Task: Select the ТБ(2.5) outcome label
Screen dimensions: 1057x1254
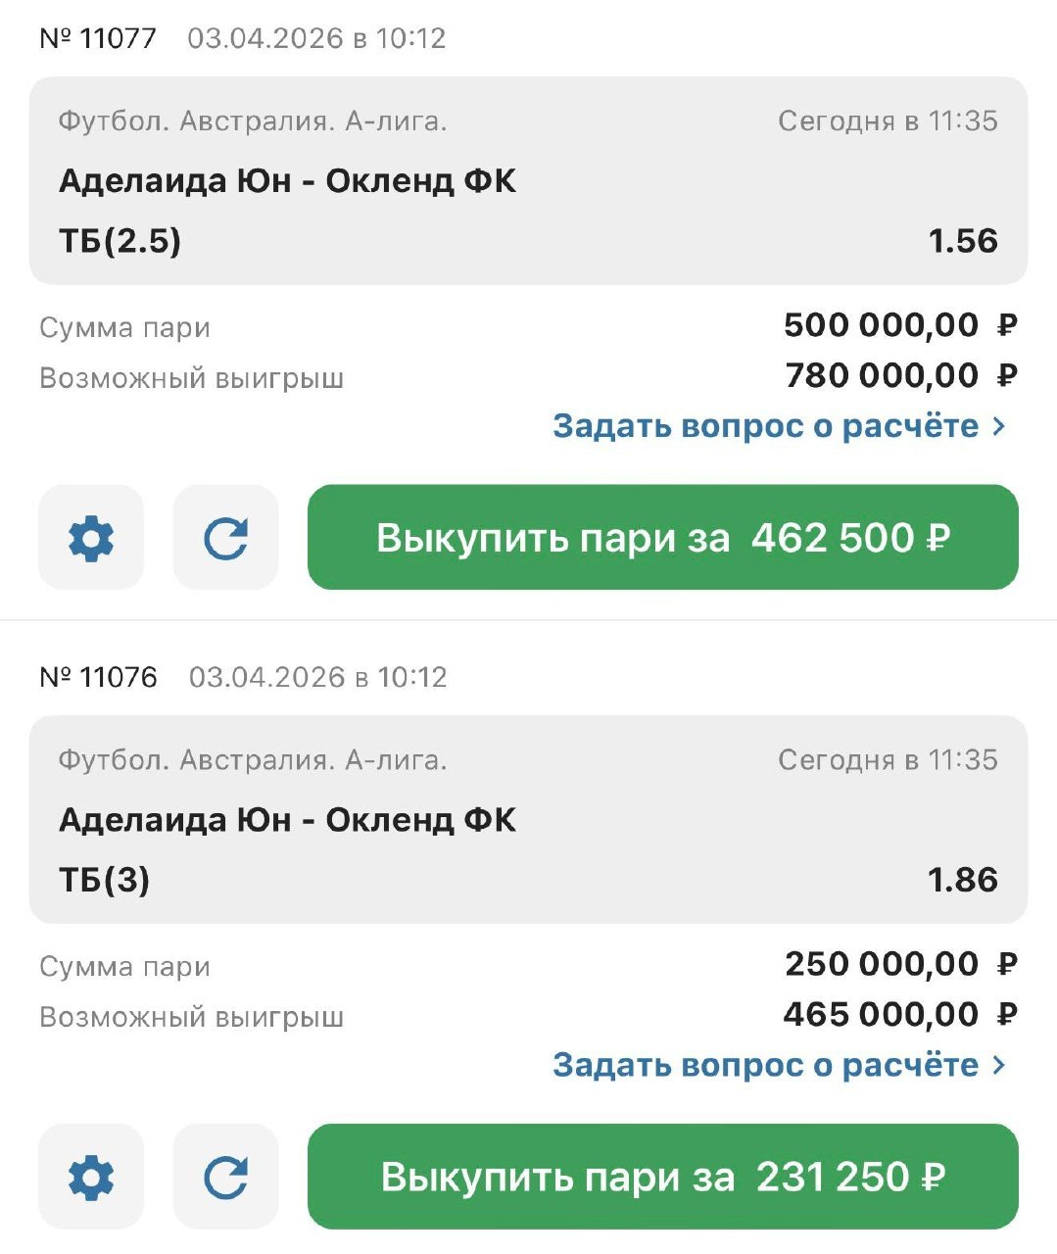Action: point(120,241)
